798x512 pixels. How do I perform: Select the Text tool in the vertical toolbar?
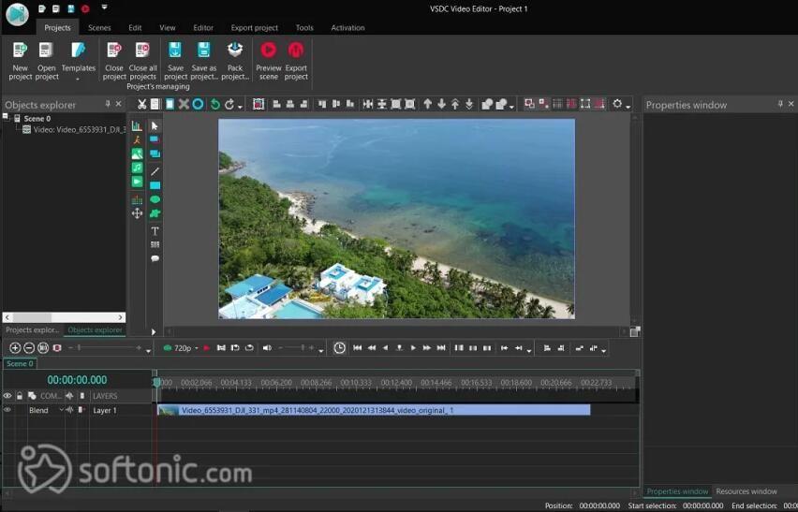pyautogui.click(x=155, y=230)
